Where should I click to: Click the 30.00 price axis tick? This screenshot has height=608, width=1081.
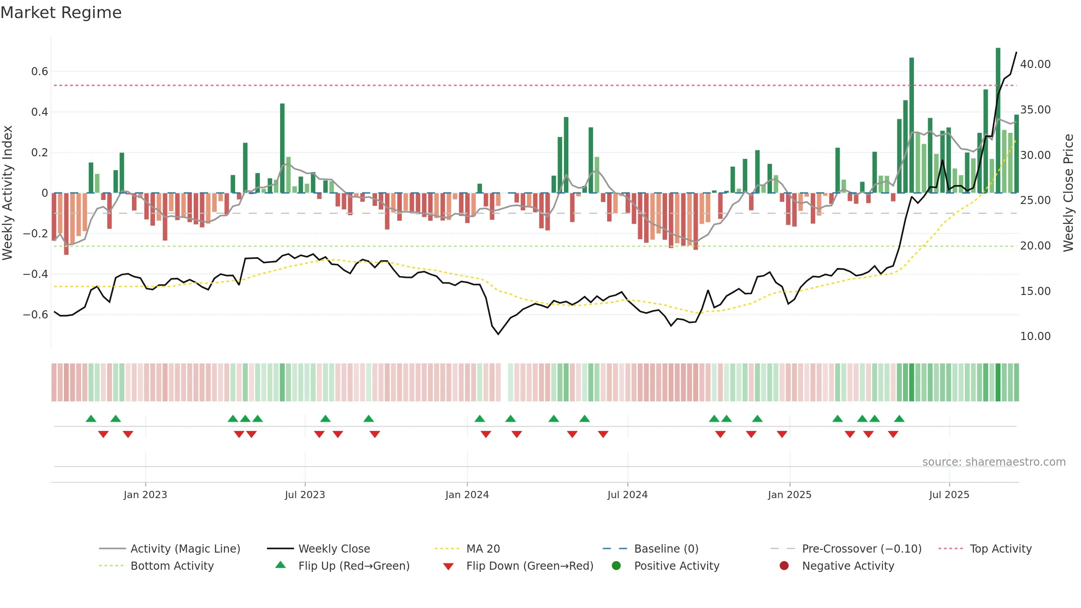(1036, 155)
